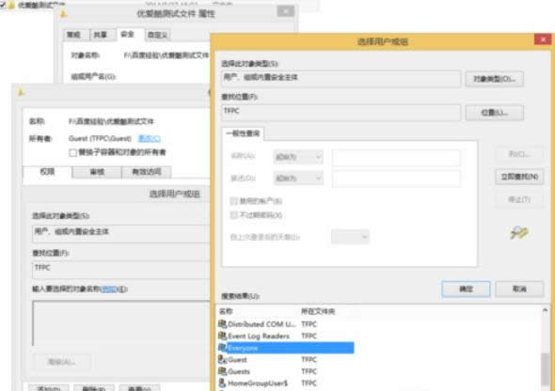Switch to the 审核 tab
555x391 pixels.
coord(97,172)
